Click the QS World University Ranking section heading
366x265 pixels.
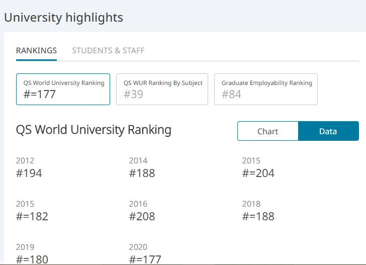[x=94, y=130]
